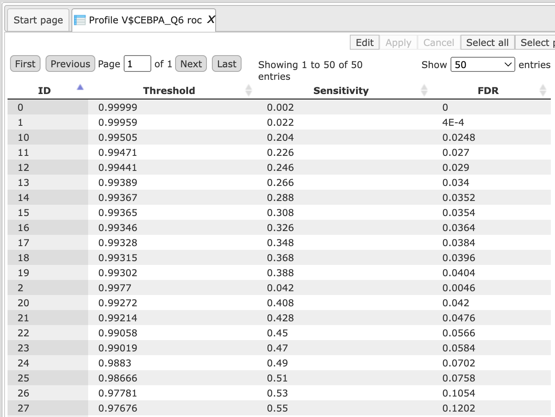Screen dimensions: 555x417
Task: Sort the Sensitivity column
Action: pos(424,90)
